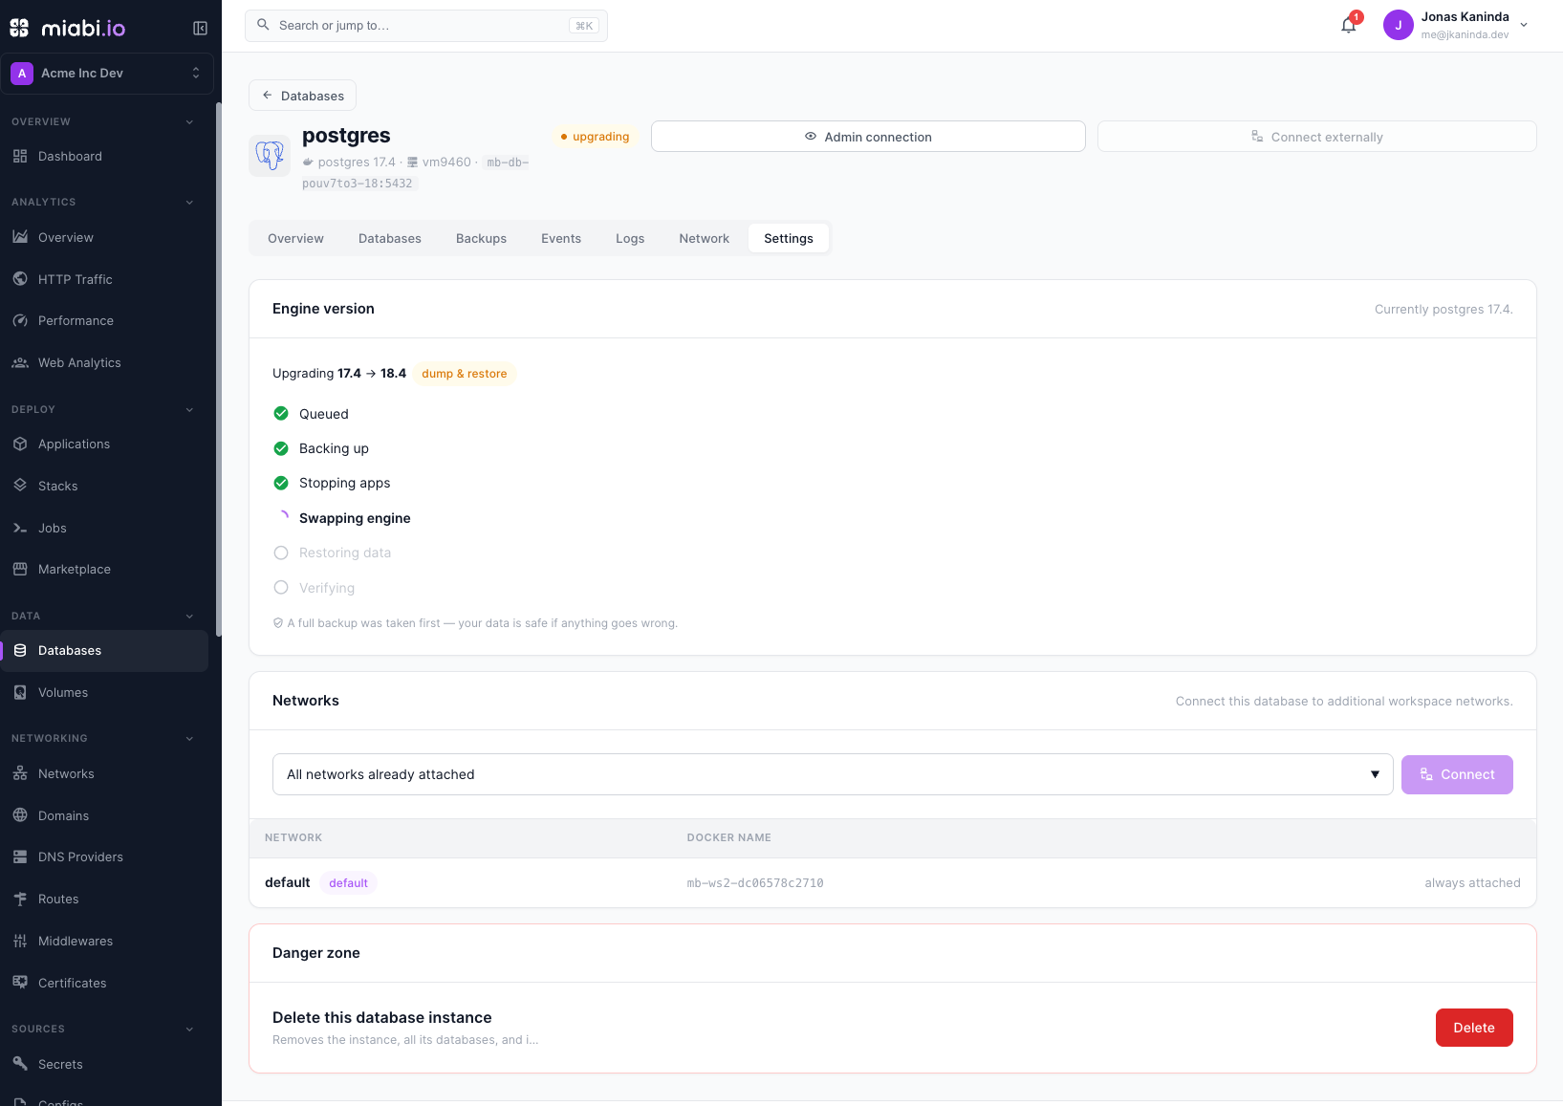Click the postgres elephant logo
The image size is (1563, 1106).
pos(270,155)
